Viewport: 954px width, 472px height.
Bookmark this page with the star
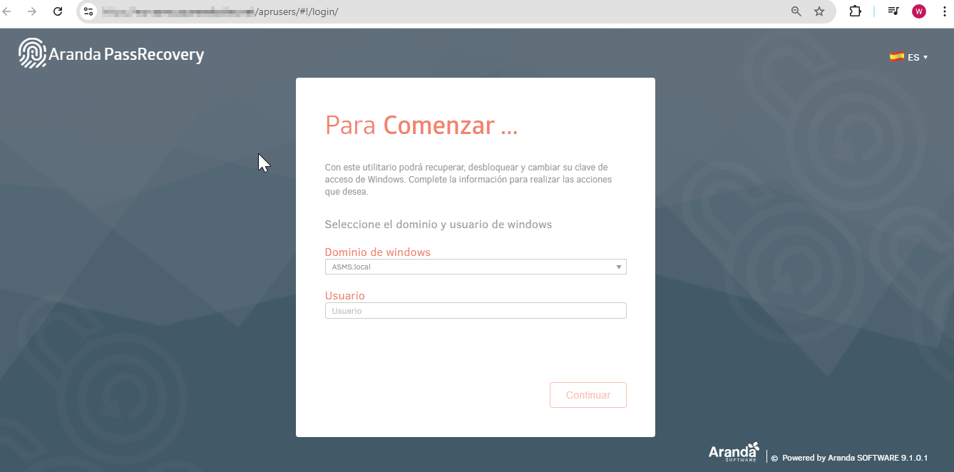point(819,11)
